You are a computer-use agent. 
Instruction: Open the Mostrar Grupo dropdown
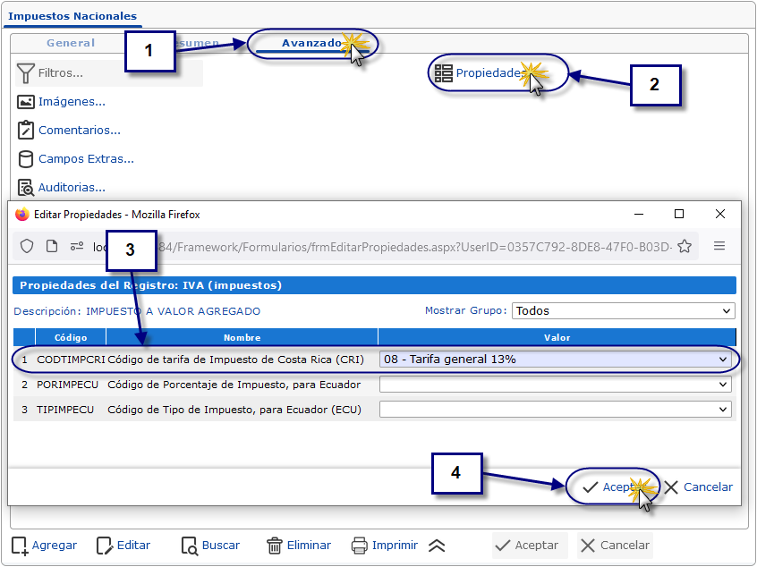624,310
